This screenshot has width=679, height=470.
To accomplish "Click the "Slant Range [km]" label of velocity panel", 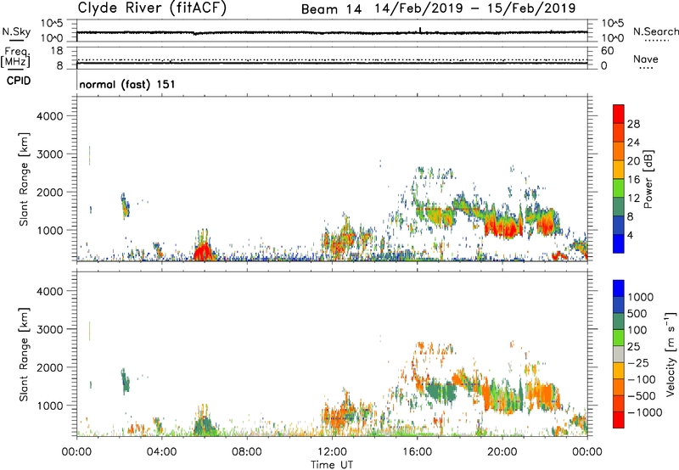I will pyautogui.click(x=24, y=355).
